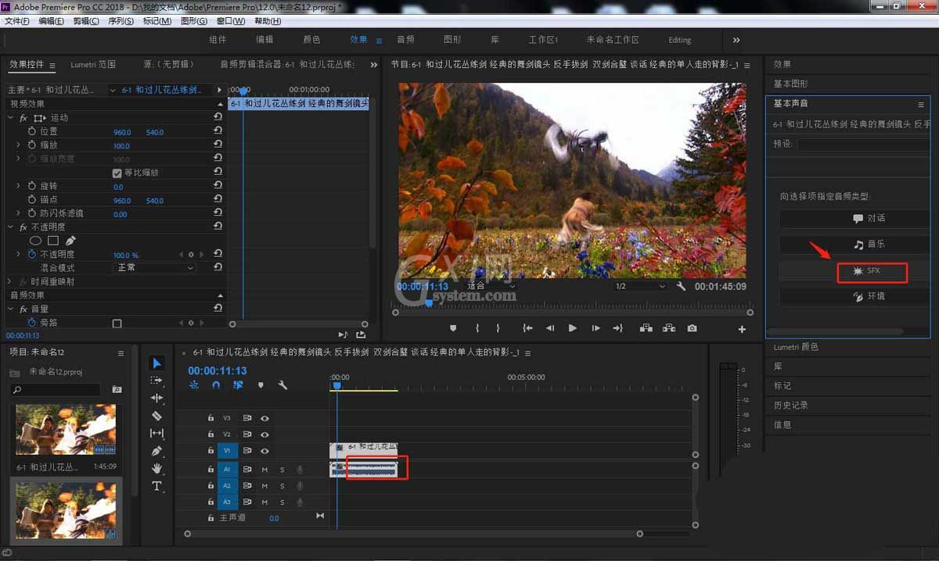Open timeline display settings wrench
The height and width of the screenshot is (561, 939).
(282, 385)
